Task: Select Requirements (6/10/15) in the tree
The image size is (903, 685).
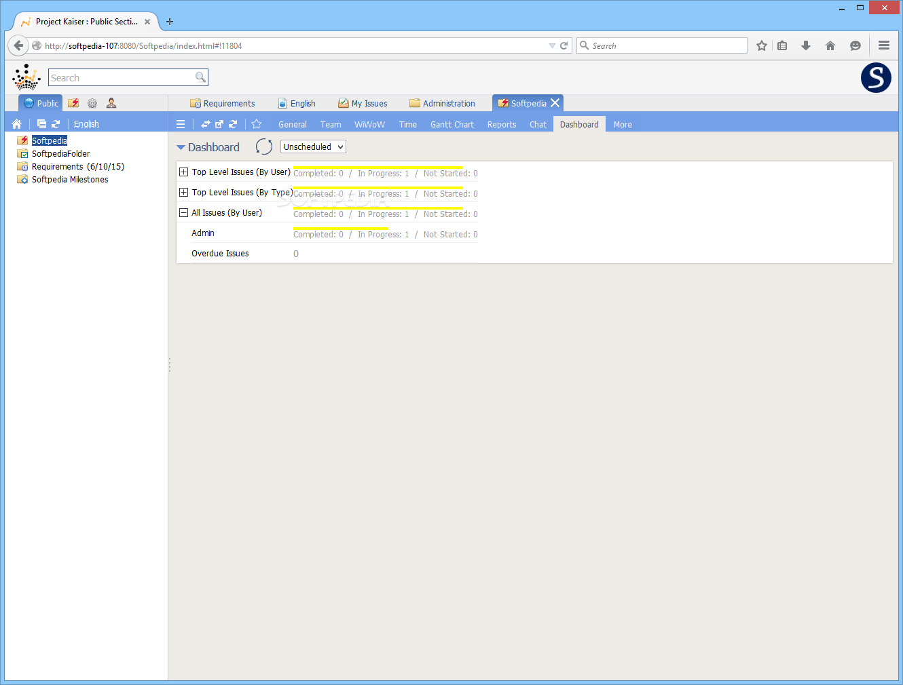Action: click(78, 167)
